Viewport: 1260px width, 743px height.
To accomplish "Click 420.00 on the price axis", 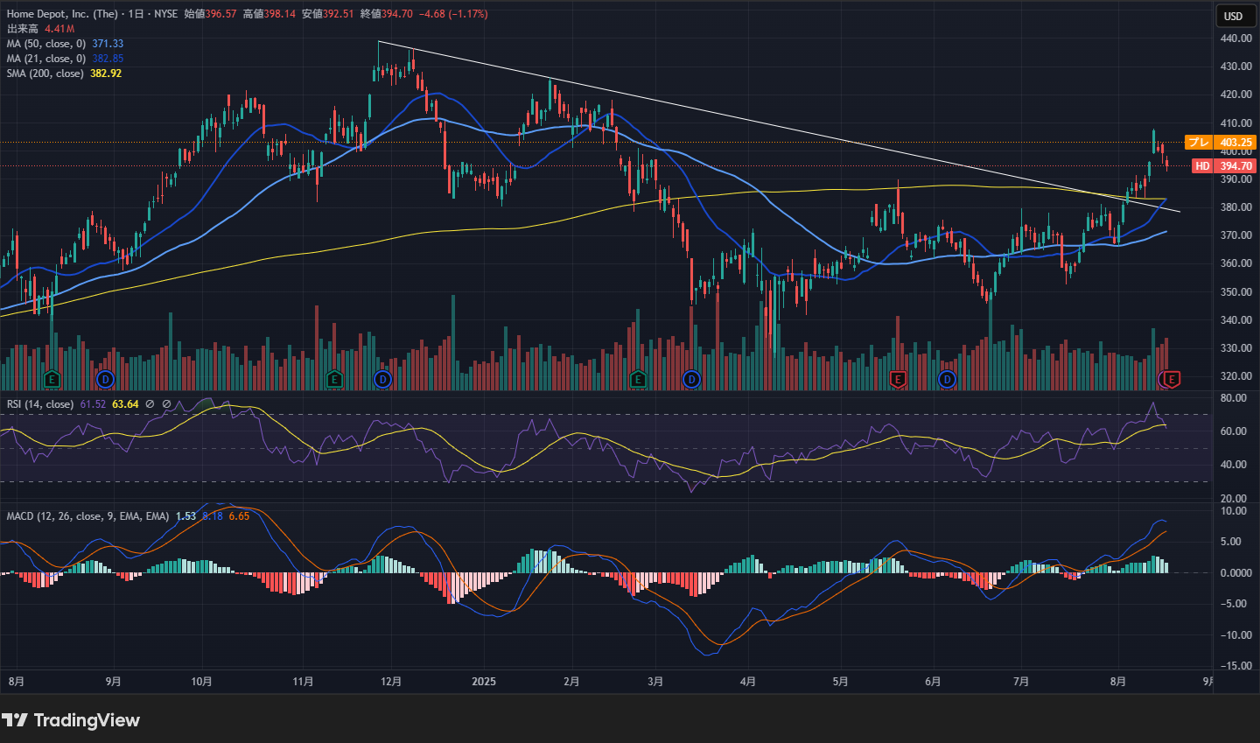I will point(1236,95).
